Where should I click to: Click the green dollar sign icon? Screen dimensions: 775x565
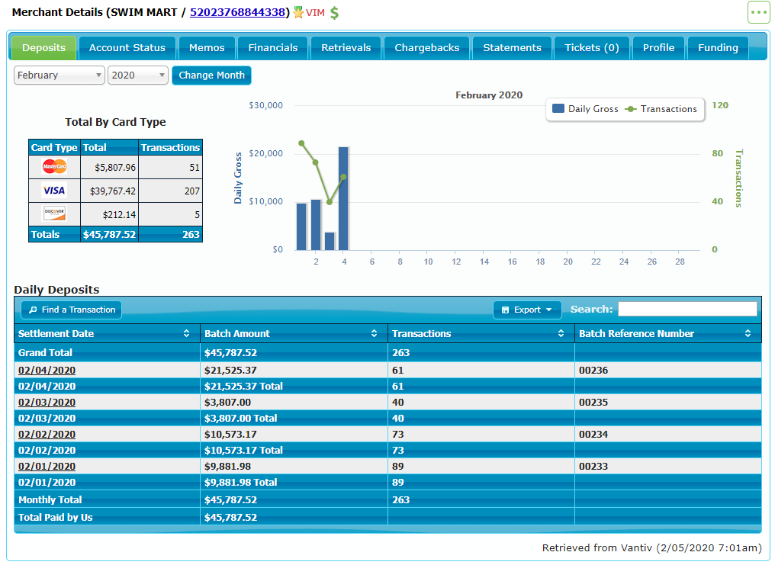(334, 13)
